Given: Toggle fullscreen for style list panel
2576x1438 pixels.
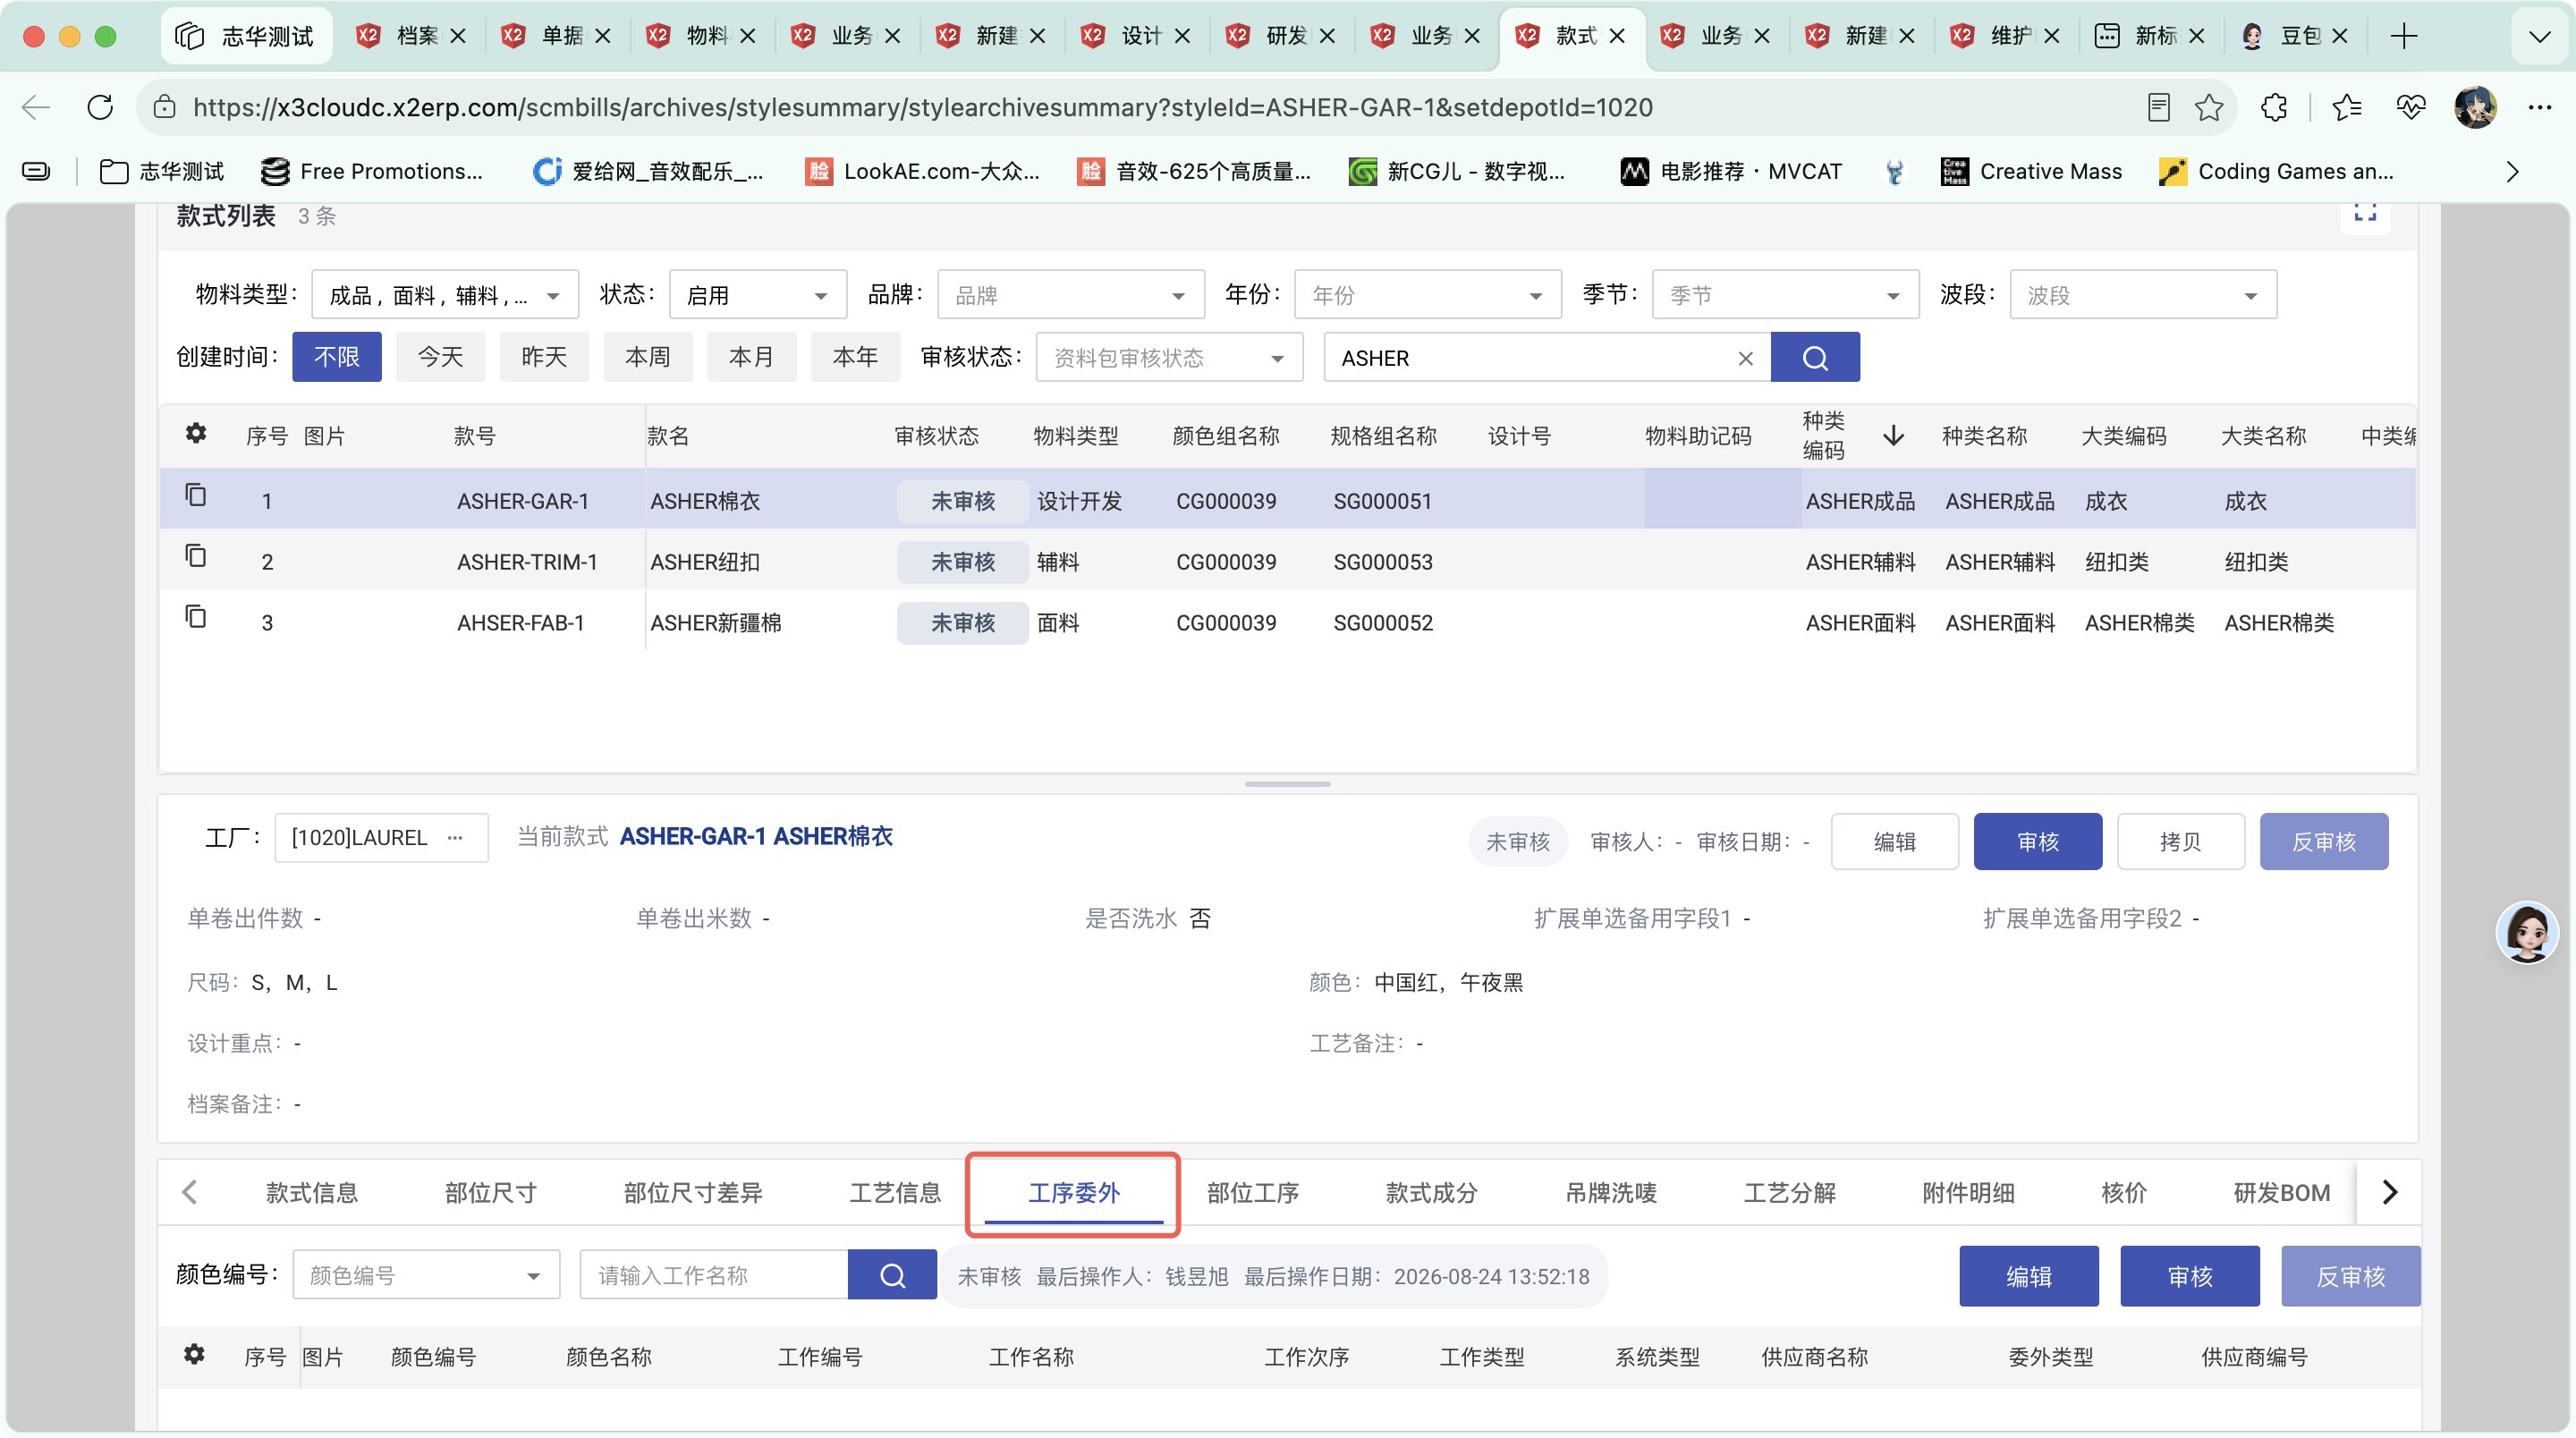Looking at the screenshot, I should 2365,212.
